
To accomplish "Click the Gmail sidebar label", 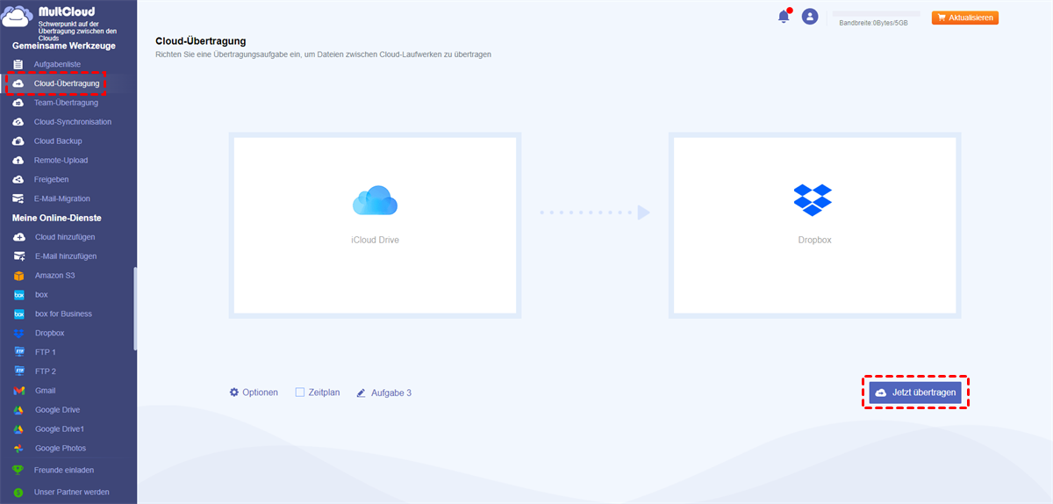I will pyautogui.click(x=45, y=391).
